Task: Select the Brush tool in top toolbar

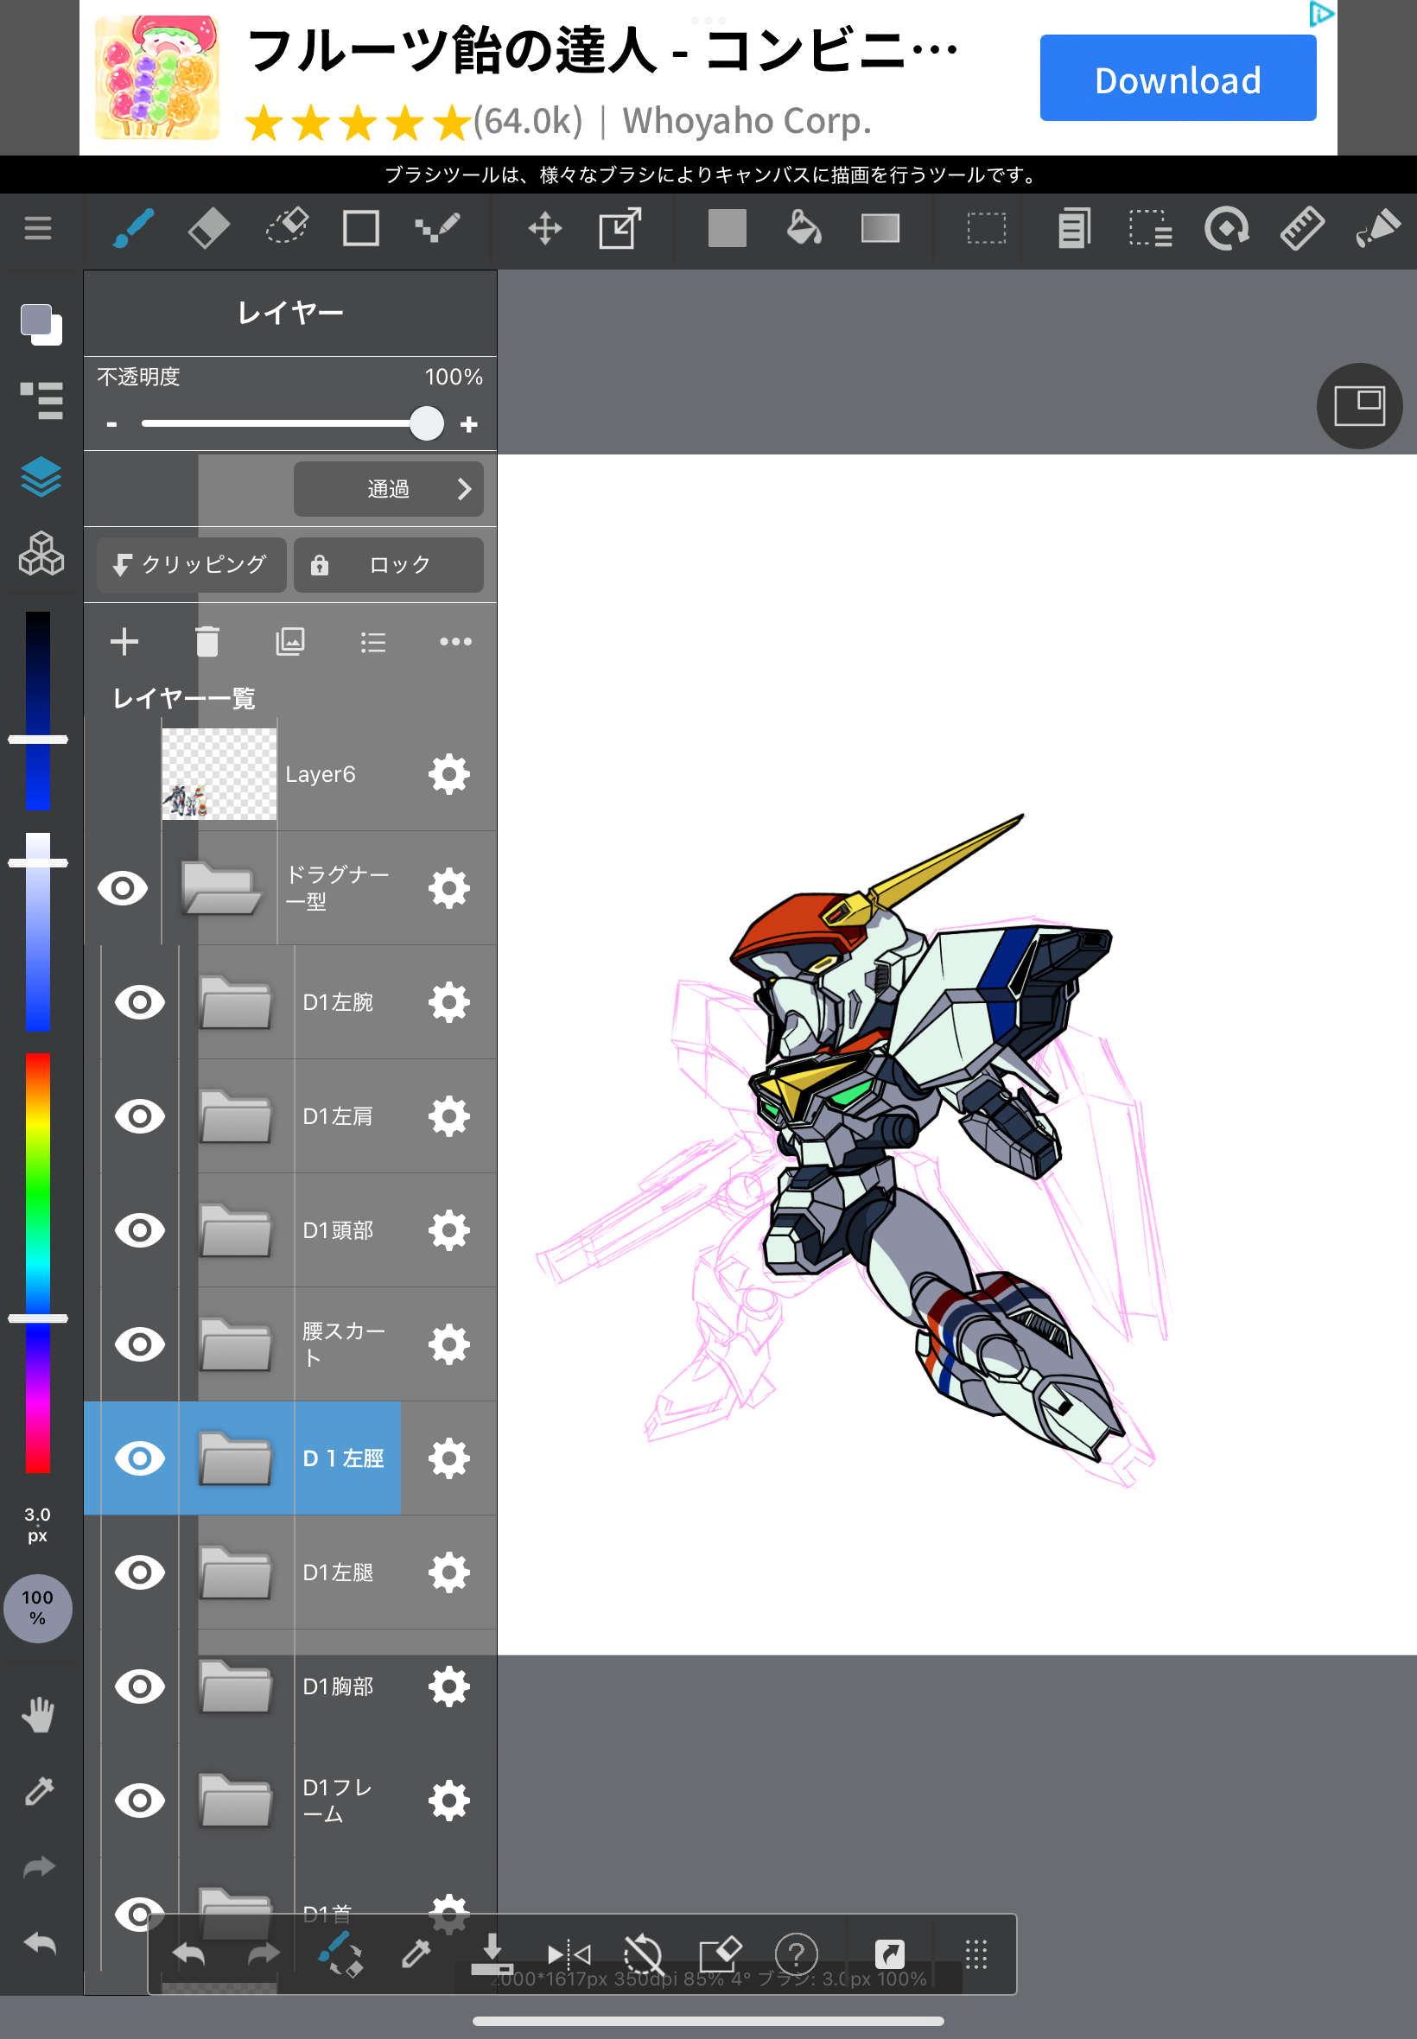Action: pyautogui.click(x=133, y=229)
